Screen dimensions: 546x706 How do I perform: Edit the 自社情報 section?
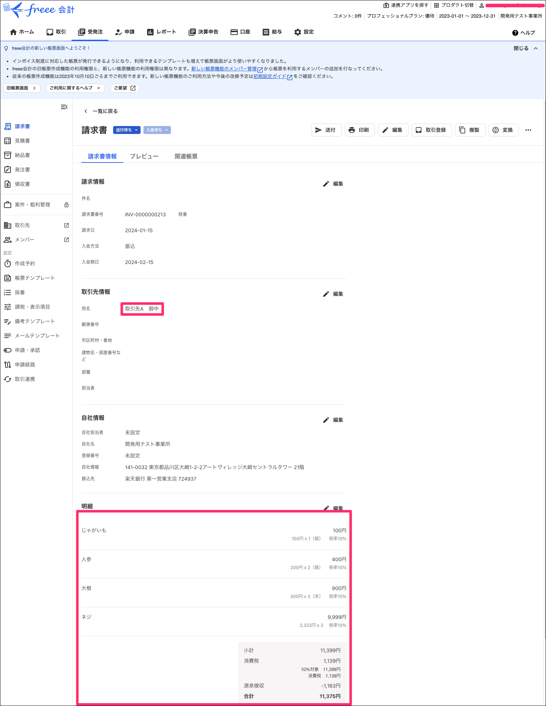(333, 420)
